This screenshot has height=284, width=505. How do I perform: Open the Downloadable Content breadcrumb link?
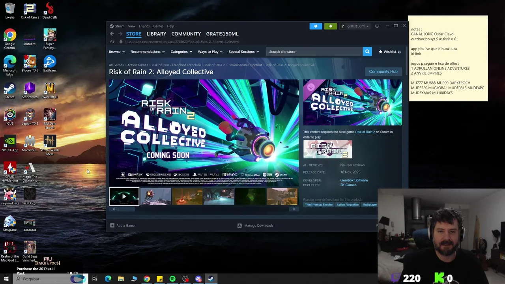(245, 65)
